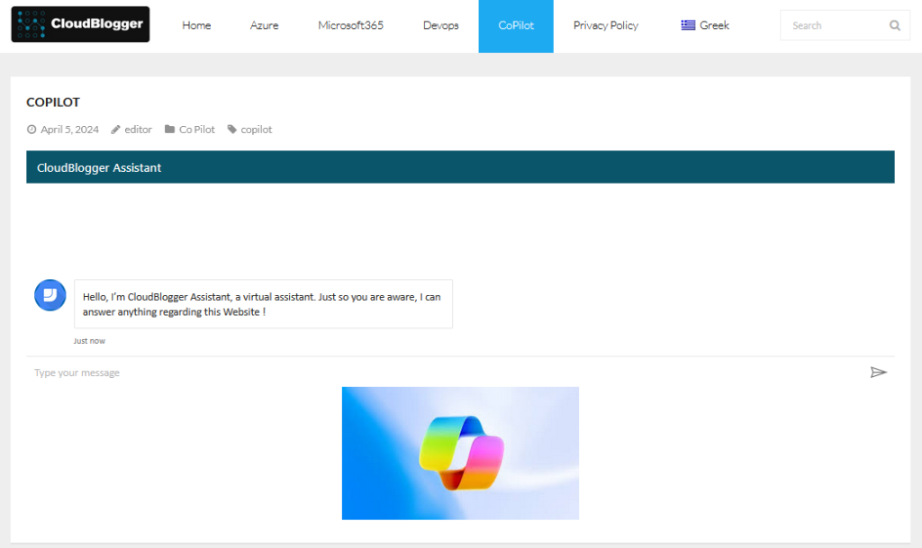Open the Co Pilot category link

(x=197, y=130)
